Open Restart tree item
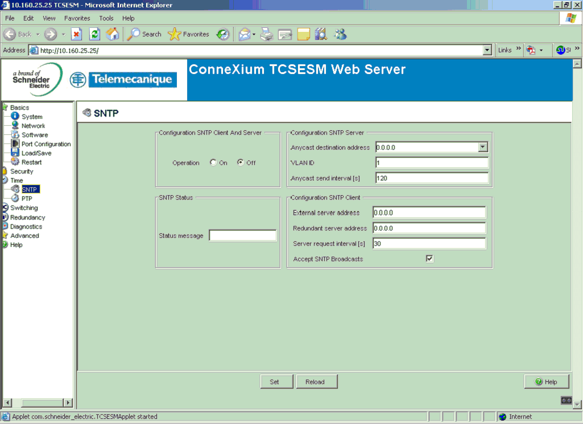This screenshot has height=424, width=583. click(x=31, y=162)
